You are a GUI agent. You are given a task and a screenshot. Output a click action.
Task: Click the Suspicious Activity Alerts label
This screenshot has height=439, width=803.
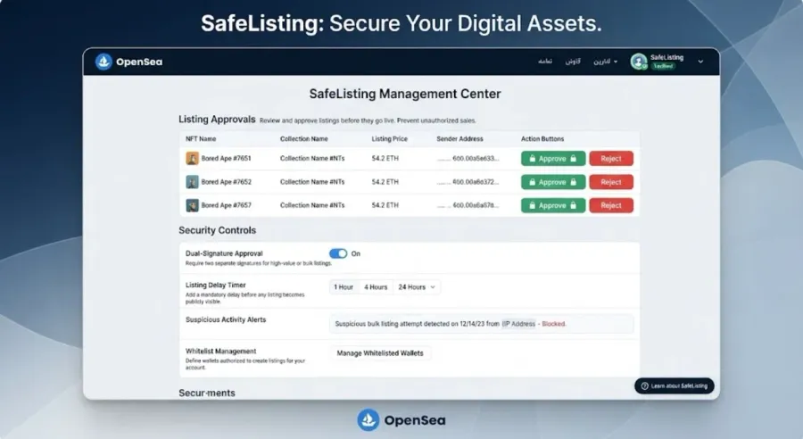[226, 319]
